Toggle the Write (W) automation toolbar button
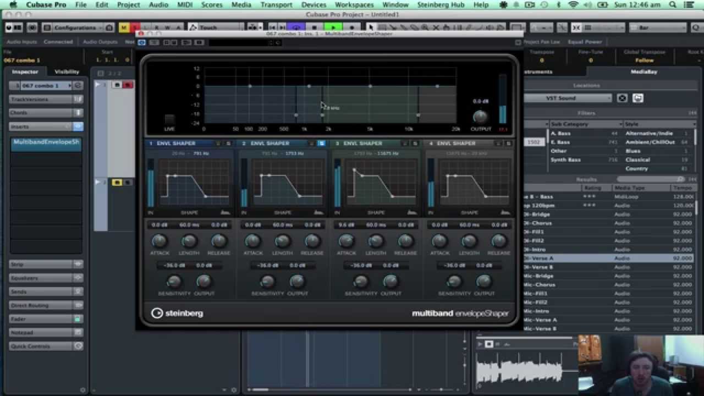 pyautogui.click(x=167, y=28)
